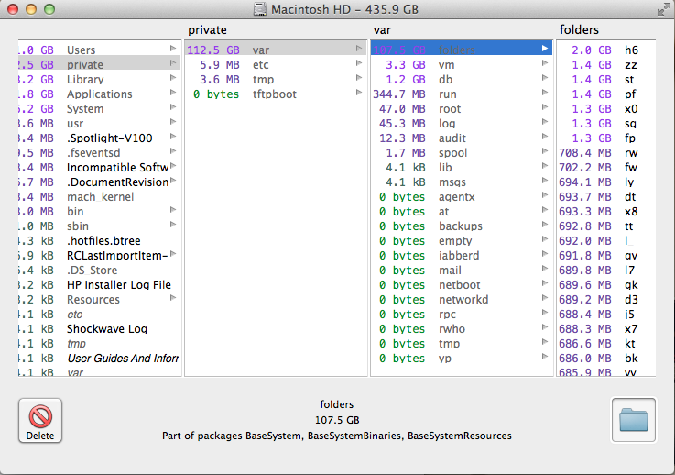
Task: Click the Macintosh HD disk icon in title
Action: tap(259, 9)
